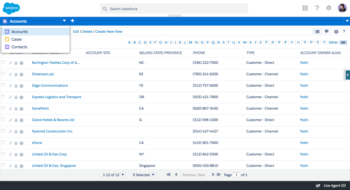Click the page number input box
The height and width of the screenshot is (190, 350).
tap(237, 175)
